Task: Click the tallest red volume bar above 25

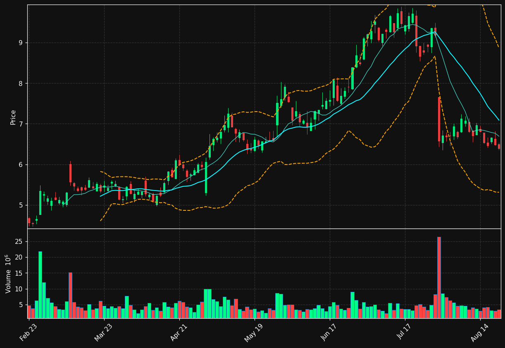Action: [x=439, y=277]
